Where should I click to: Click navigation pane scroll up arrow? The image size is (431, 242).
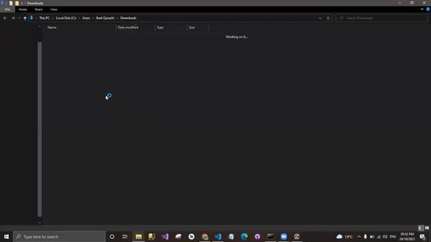pyautogui.click(x=40, y=26)
